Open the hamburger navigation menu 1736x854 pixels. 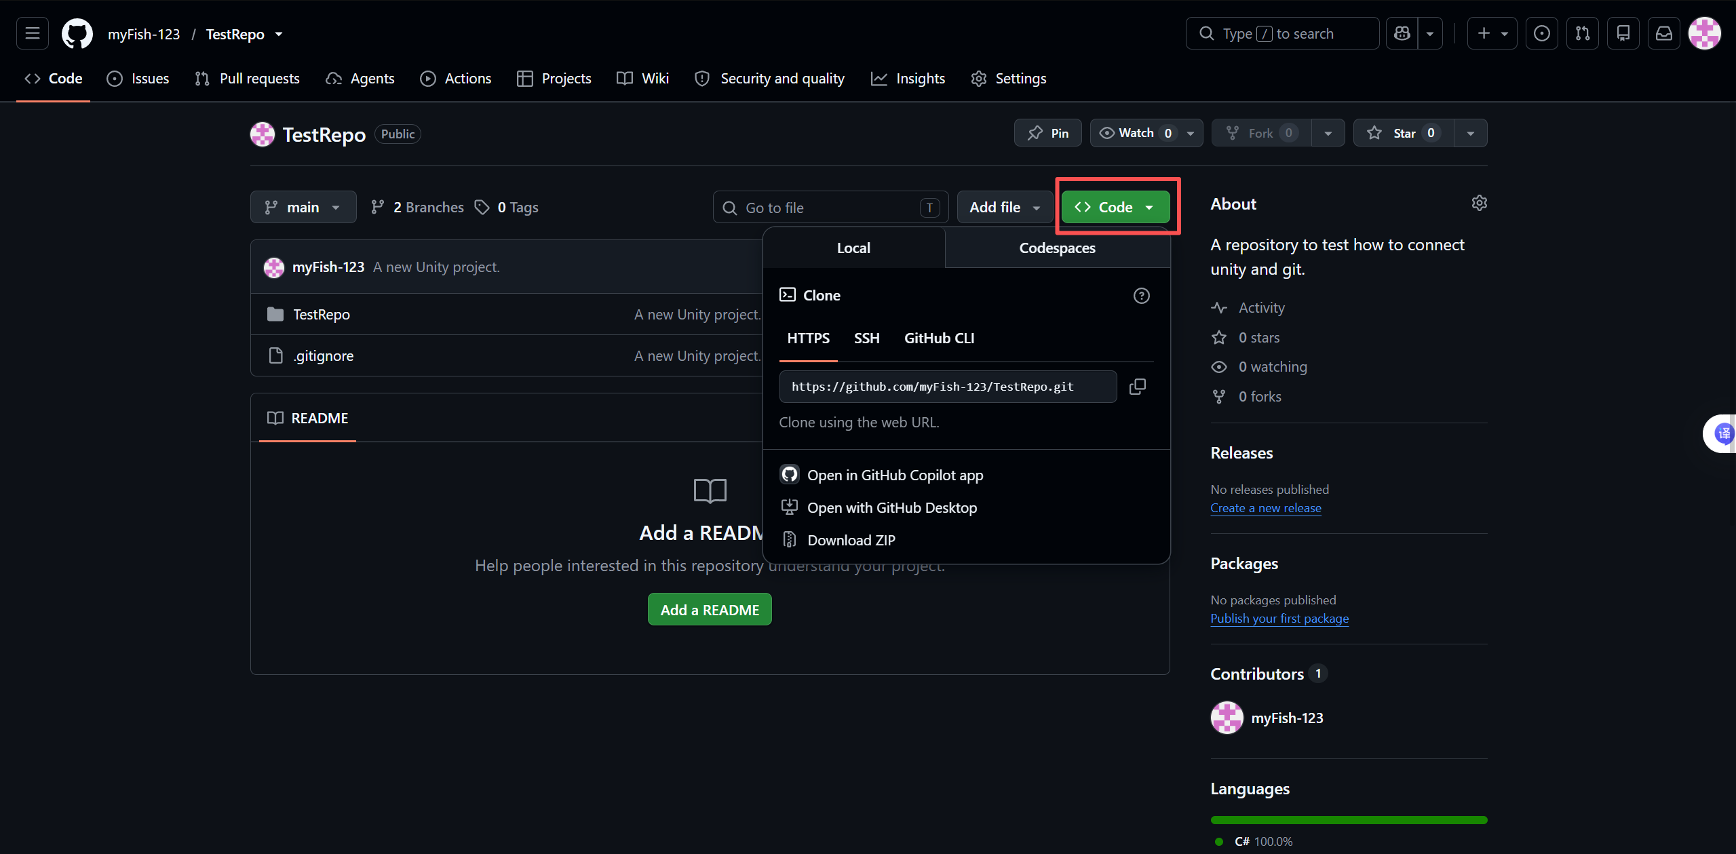click(x=32, y=33)
